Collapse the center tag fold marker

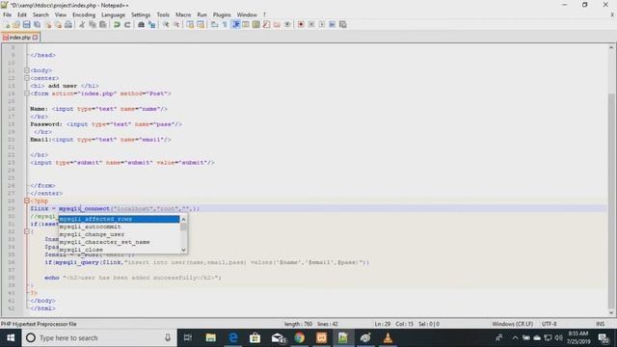(27, 78)
